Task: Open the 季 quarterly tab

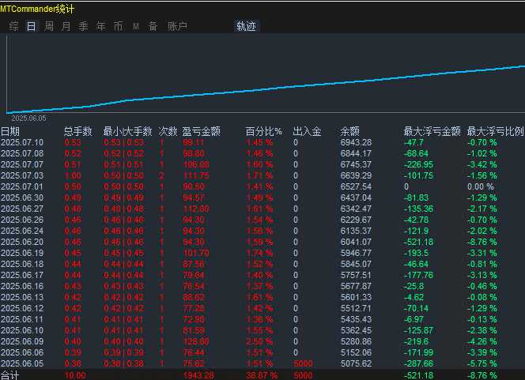Action: (x=83, y=26)
